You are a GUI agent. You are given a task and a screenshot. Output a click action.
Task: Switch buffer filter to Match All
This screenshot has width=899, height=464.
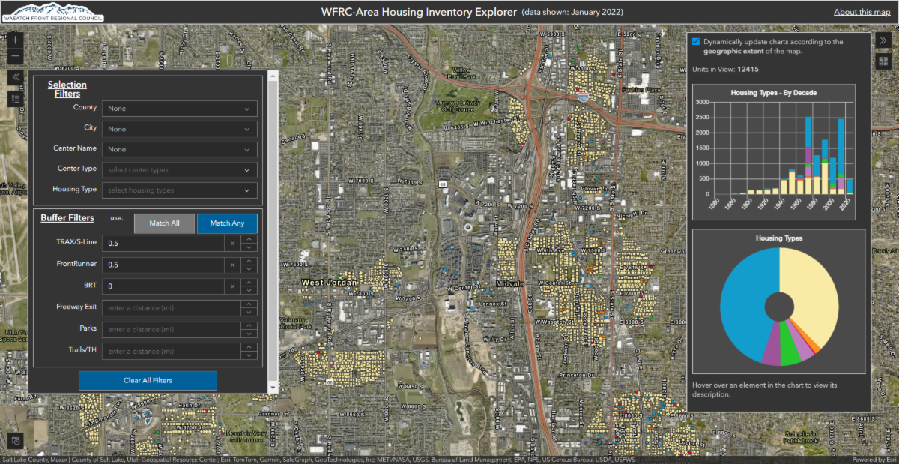[x=163, y=223]
